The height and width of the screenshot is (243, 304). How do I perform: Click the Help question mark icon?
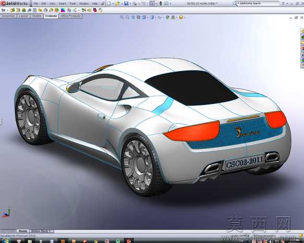(283, 3)
